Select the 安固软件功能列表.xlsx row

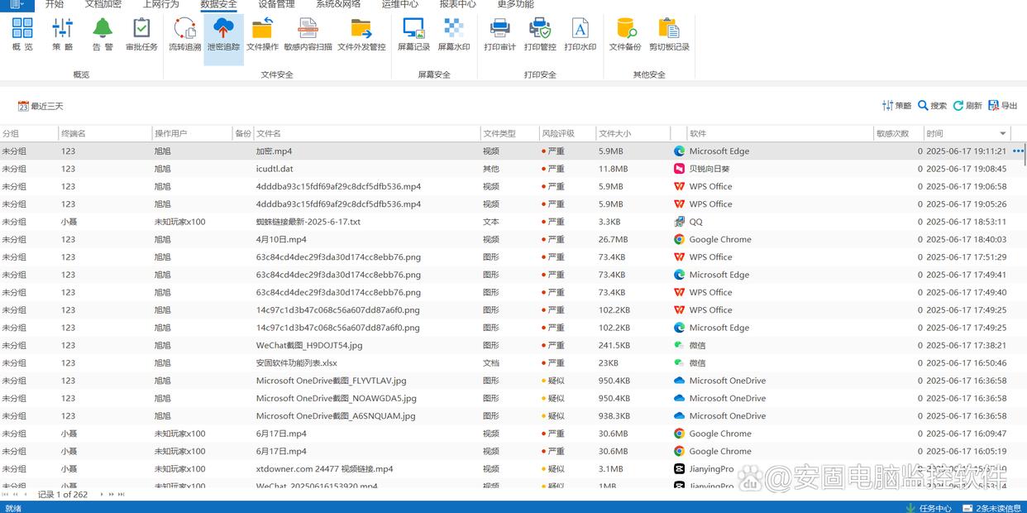296,363
